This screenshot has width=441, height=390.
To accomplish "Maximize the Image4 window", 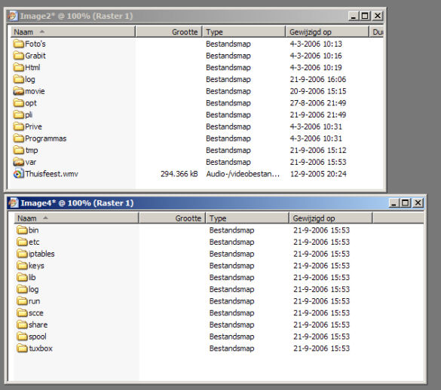I will click(406, 203).
